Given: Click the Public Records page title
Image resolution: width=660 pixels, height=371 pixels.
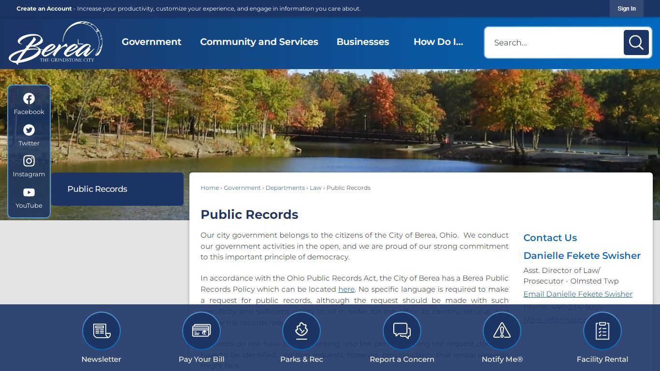Looking at the screenshot, I should [x=249, y=214].
